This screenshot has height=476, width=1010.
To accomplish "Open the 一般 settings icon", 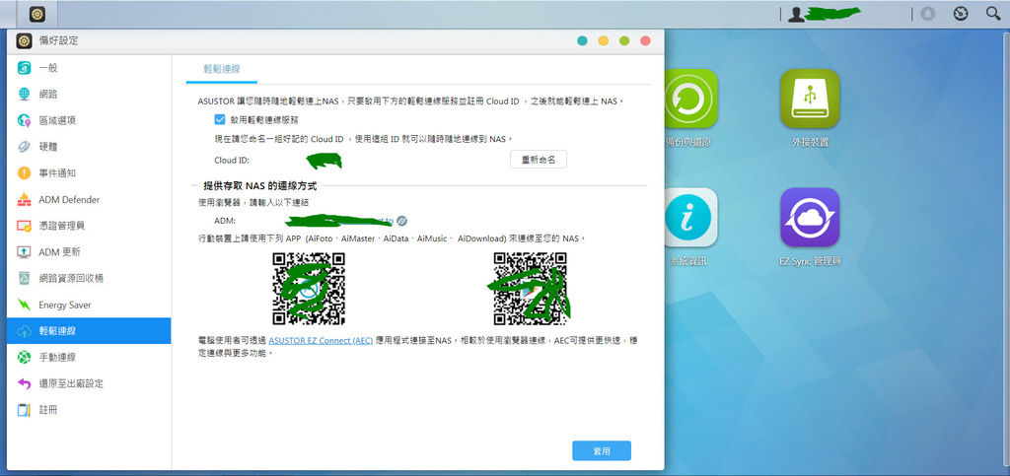I will pyautogui.click(x=25, y=68).
